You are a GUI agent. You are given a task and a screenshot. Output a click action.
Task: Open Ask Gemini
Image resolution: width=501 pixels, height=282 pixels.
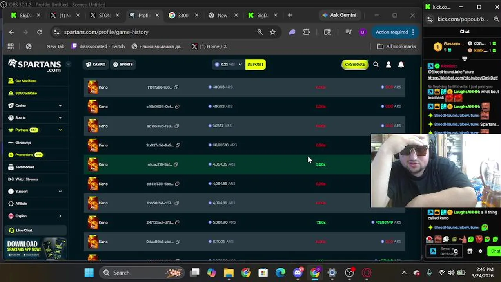click(x=339, y=15)
